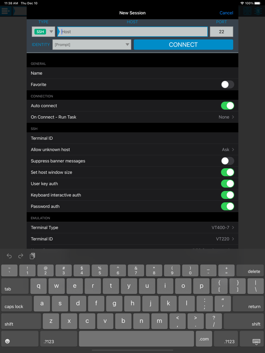Click the Host input field
265x353 pixels.
pos(132,32)
